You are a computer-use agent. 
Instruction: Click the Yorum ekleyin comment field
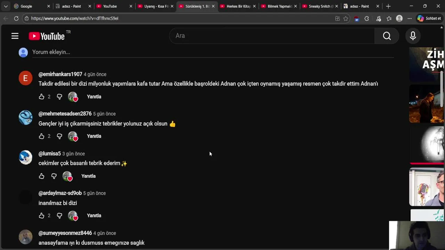209,52
